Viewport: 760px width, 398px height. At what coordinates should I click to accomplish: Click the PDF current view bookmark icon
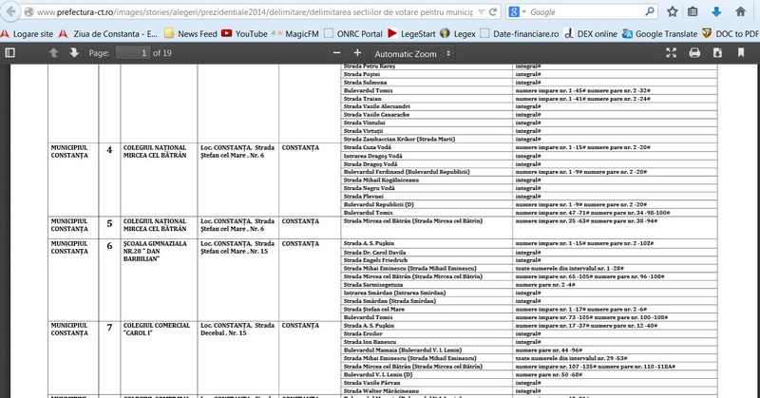(x=741, y=53)
